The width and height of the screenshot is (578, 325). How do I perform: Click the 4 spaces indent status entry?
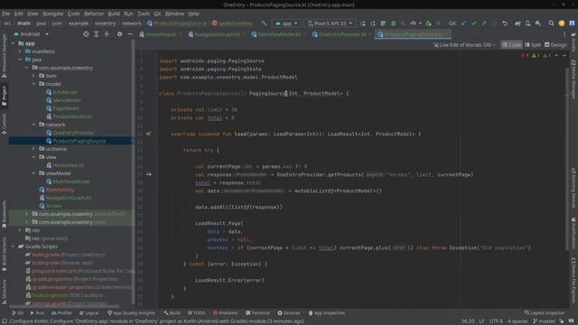coord(517,321)
